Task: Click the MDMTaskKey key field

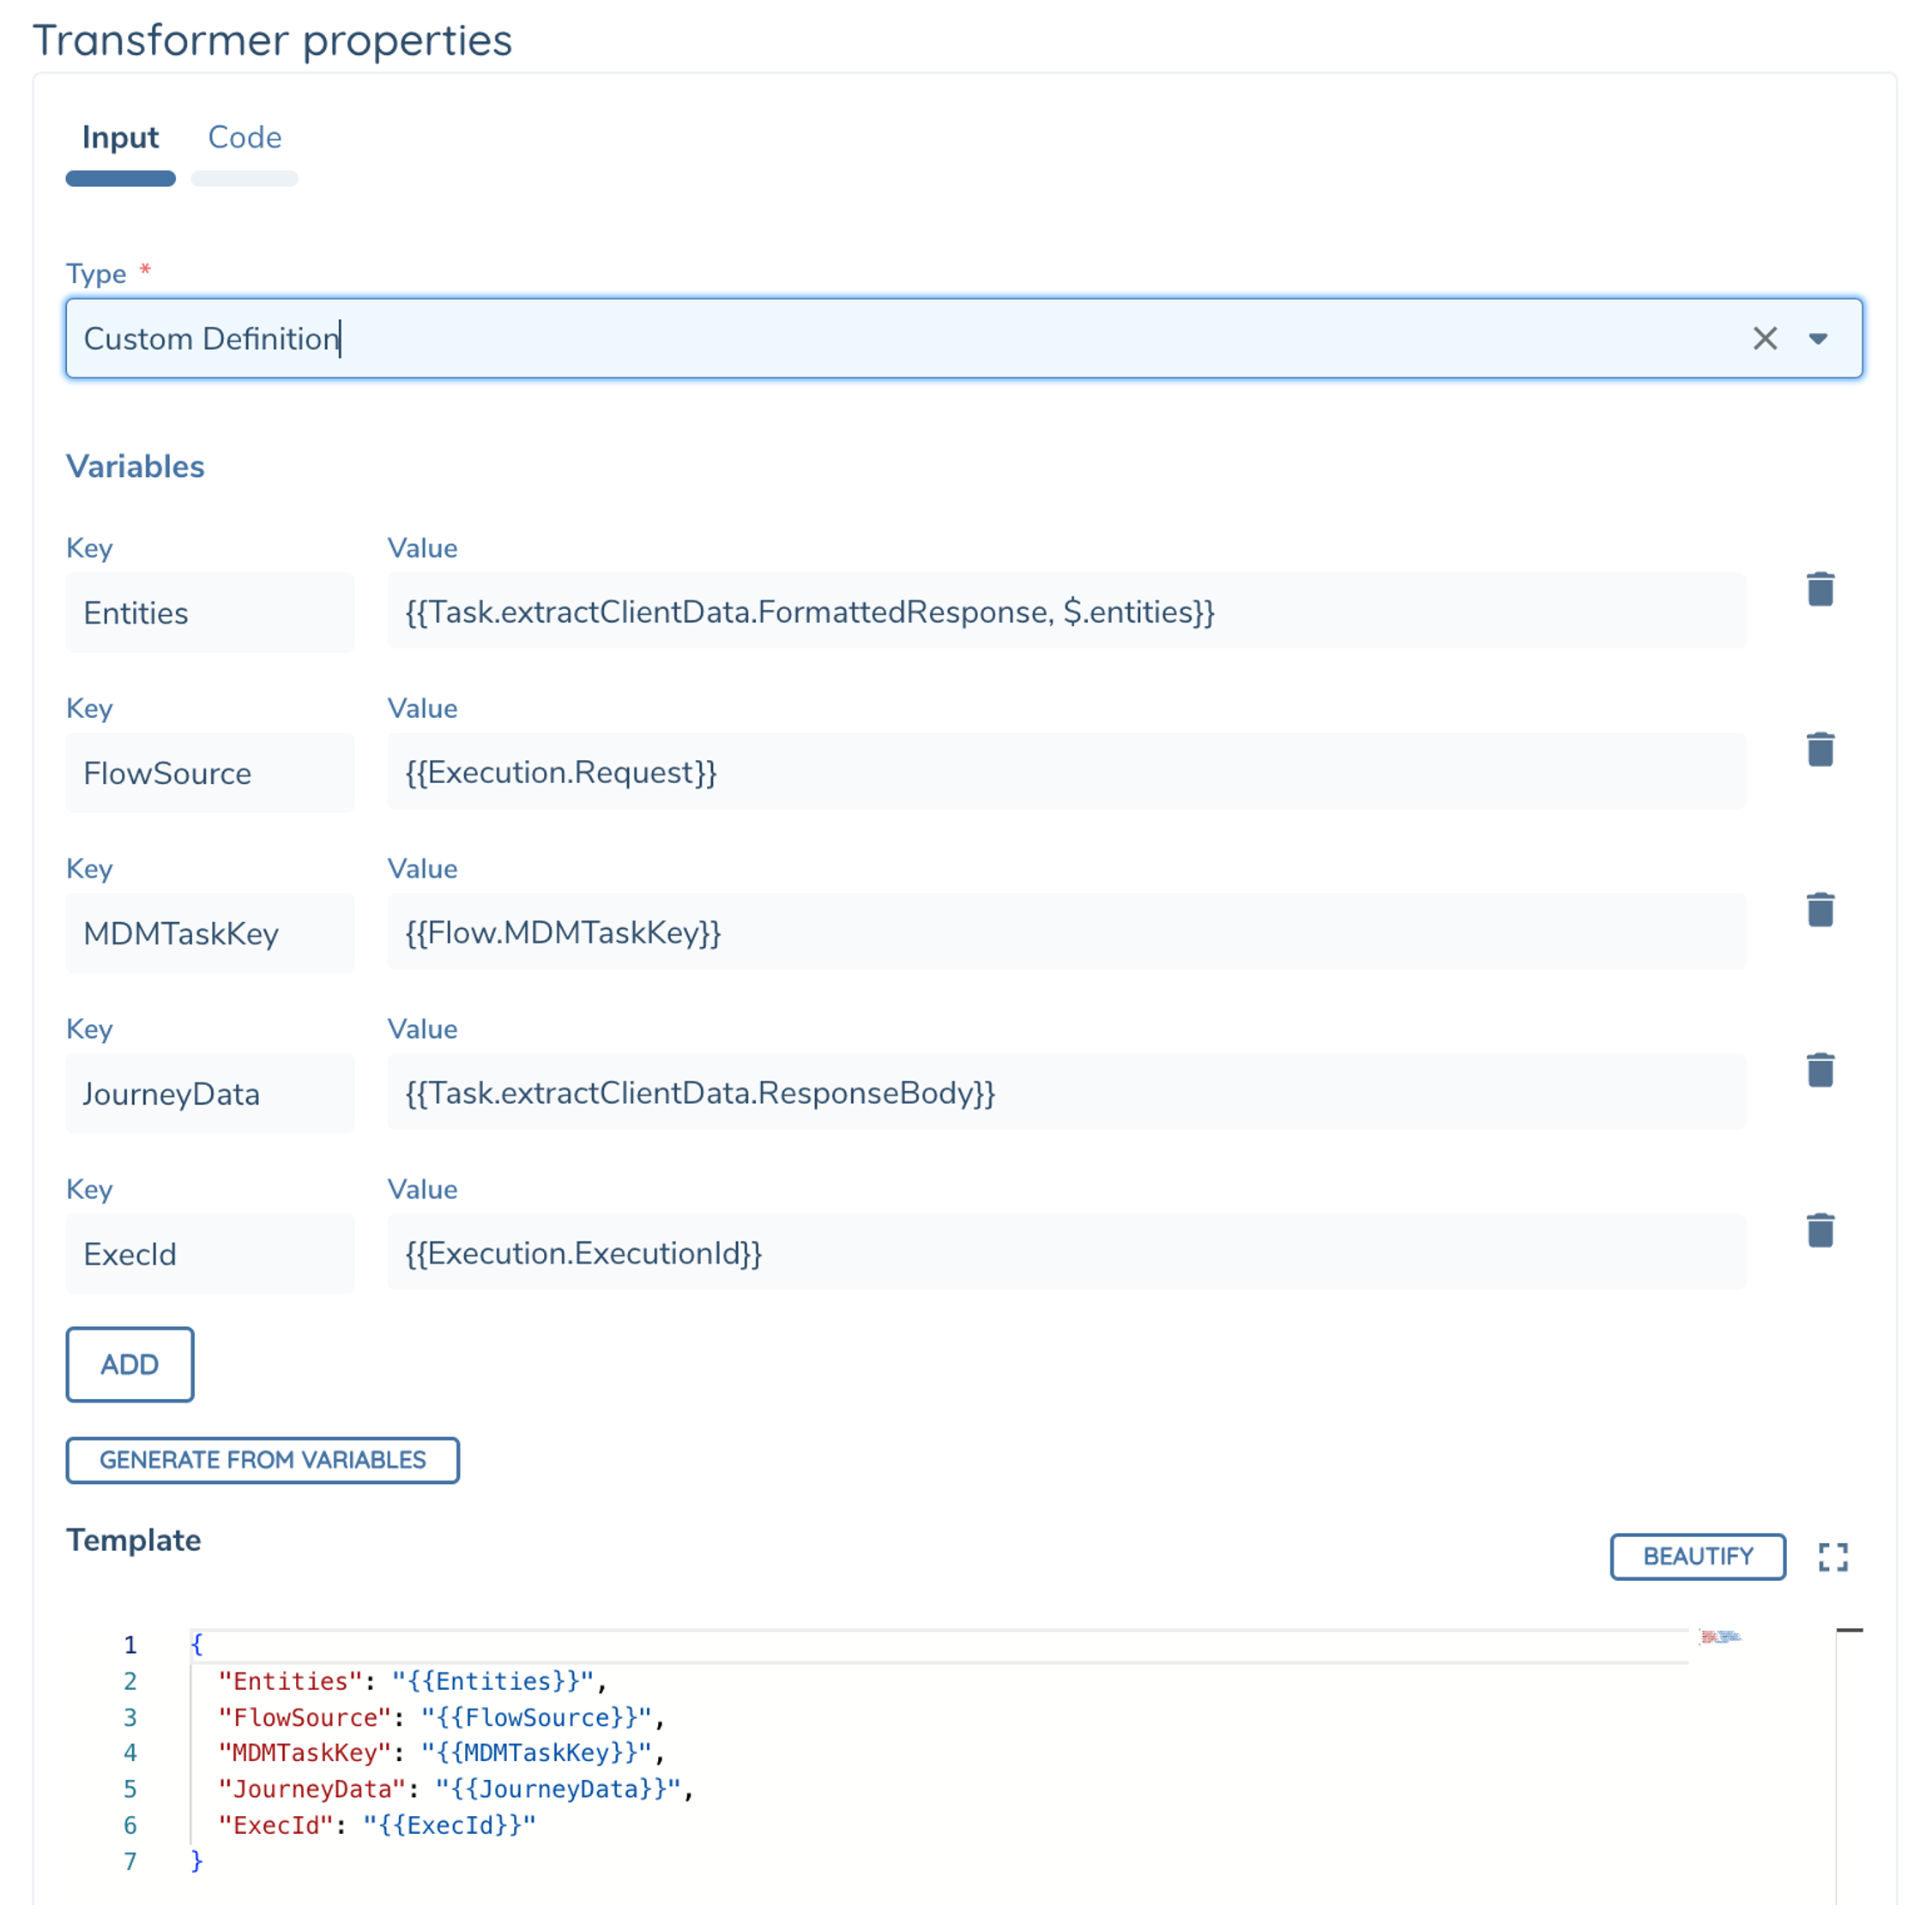Action: [x=210, y=933]
